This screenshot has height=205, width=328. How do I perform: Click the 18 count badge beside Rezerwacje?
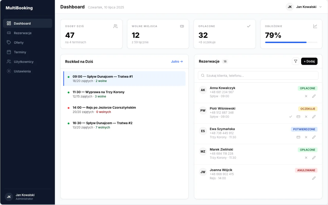point(225,61)
